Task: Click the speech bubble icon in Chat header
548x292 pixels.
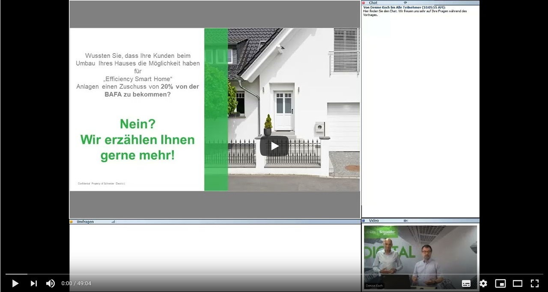Action: click(x=405, y=3)
